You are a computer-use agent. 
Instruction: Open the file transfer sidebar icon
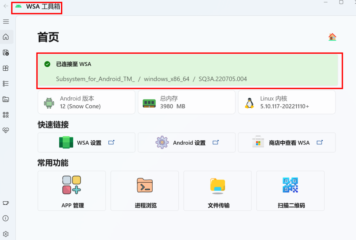6,99
